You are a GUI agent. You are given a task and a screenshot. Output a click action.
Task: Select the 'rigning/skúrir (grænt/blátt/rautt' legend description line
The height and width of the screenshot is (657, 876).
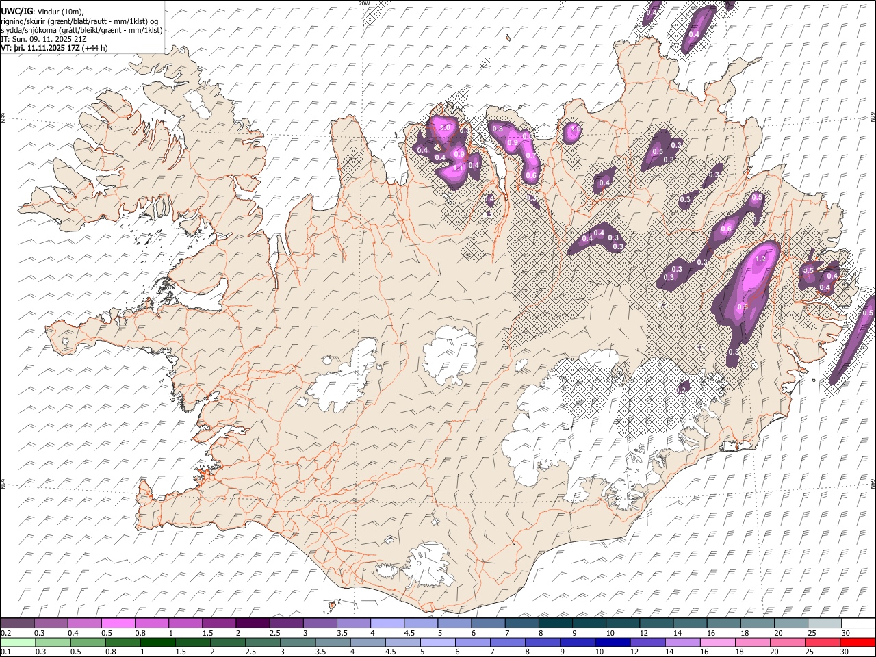point(79,21)
